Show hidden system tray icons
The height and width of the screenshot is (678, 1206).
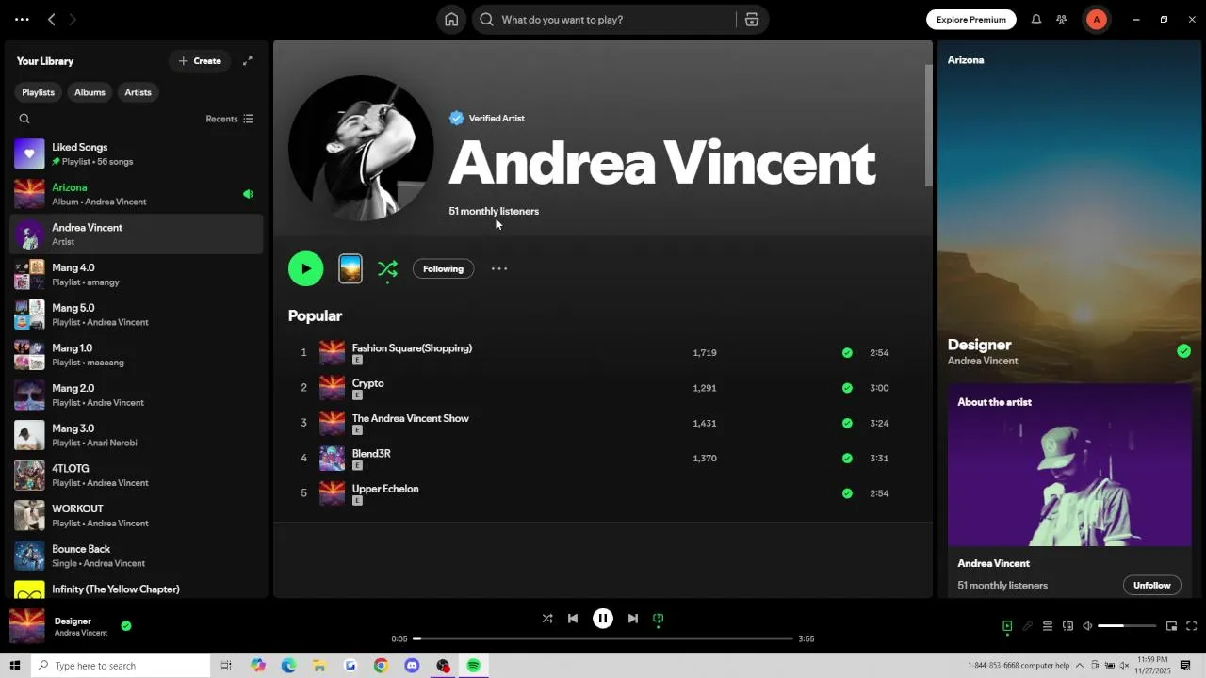(x=1080, y=666)
